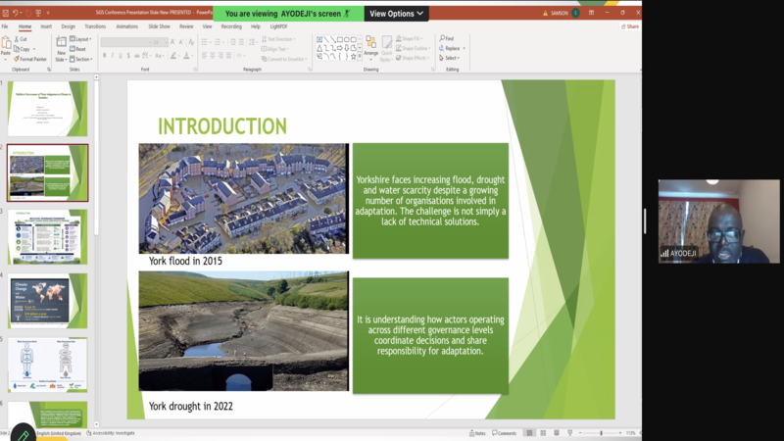This screenshot has width=784, height=441.
Task: Open the Shape Effects dropdown
Action: (x=413, y=58)
